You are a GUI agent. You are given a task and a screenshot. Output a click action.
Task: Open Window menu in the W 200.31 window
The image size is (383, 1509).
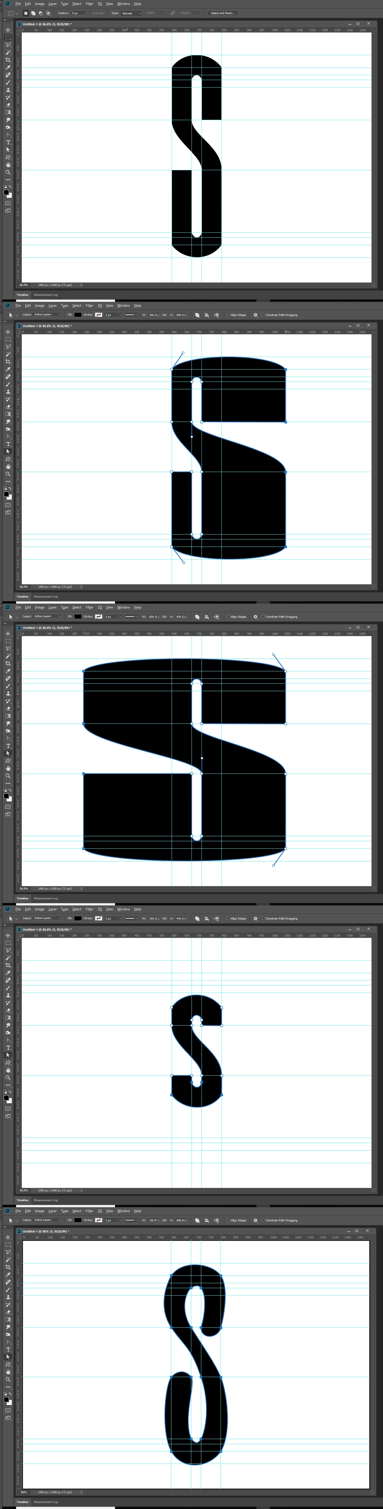point(123,909)
